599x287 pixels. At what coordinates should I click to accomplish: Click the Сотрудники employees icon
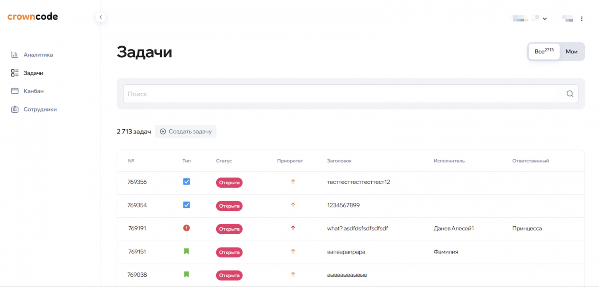[x=15, y=109]
